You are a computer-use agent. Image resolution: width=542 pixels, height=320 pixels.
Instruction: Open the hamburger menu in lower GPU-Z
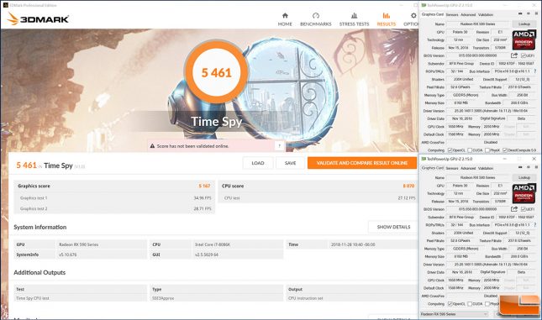[x=536, y=167]
